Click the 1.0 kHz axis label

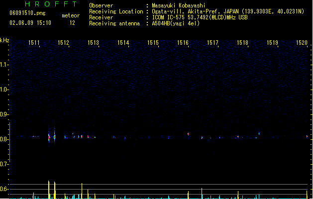4,90
